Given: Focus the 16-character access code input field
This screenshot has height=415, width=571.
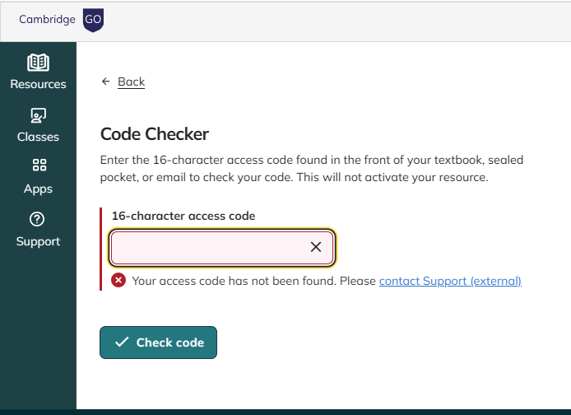Looking at the screenshot, I should click(x=210, y=247).
